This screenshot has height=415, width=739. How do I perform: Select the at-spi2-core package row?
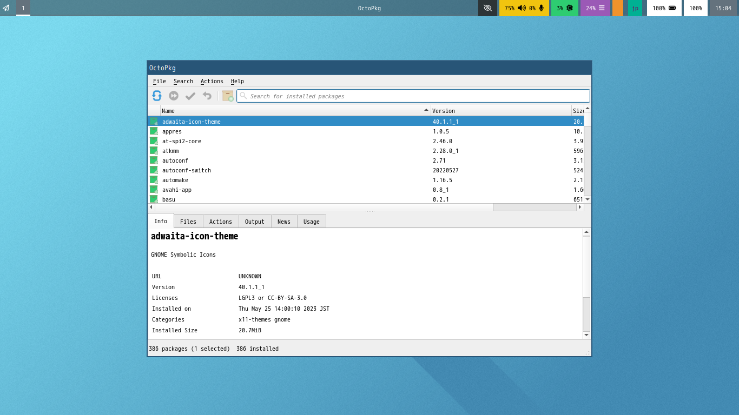coord(366,141)
